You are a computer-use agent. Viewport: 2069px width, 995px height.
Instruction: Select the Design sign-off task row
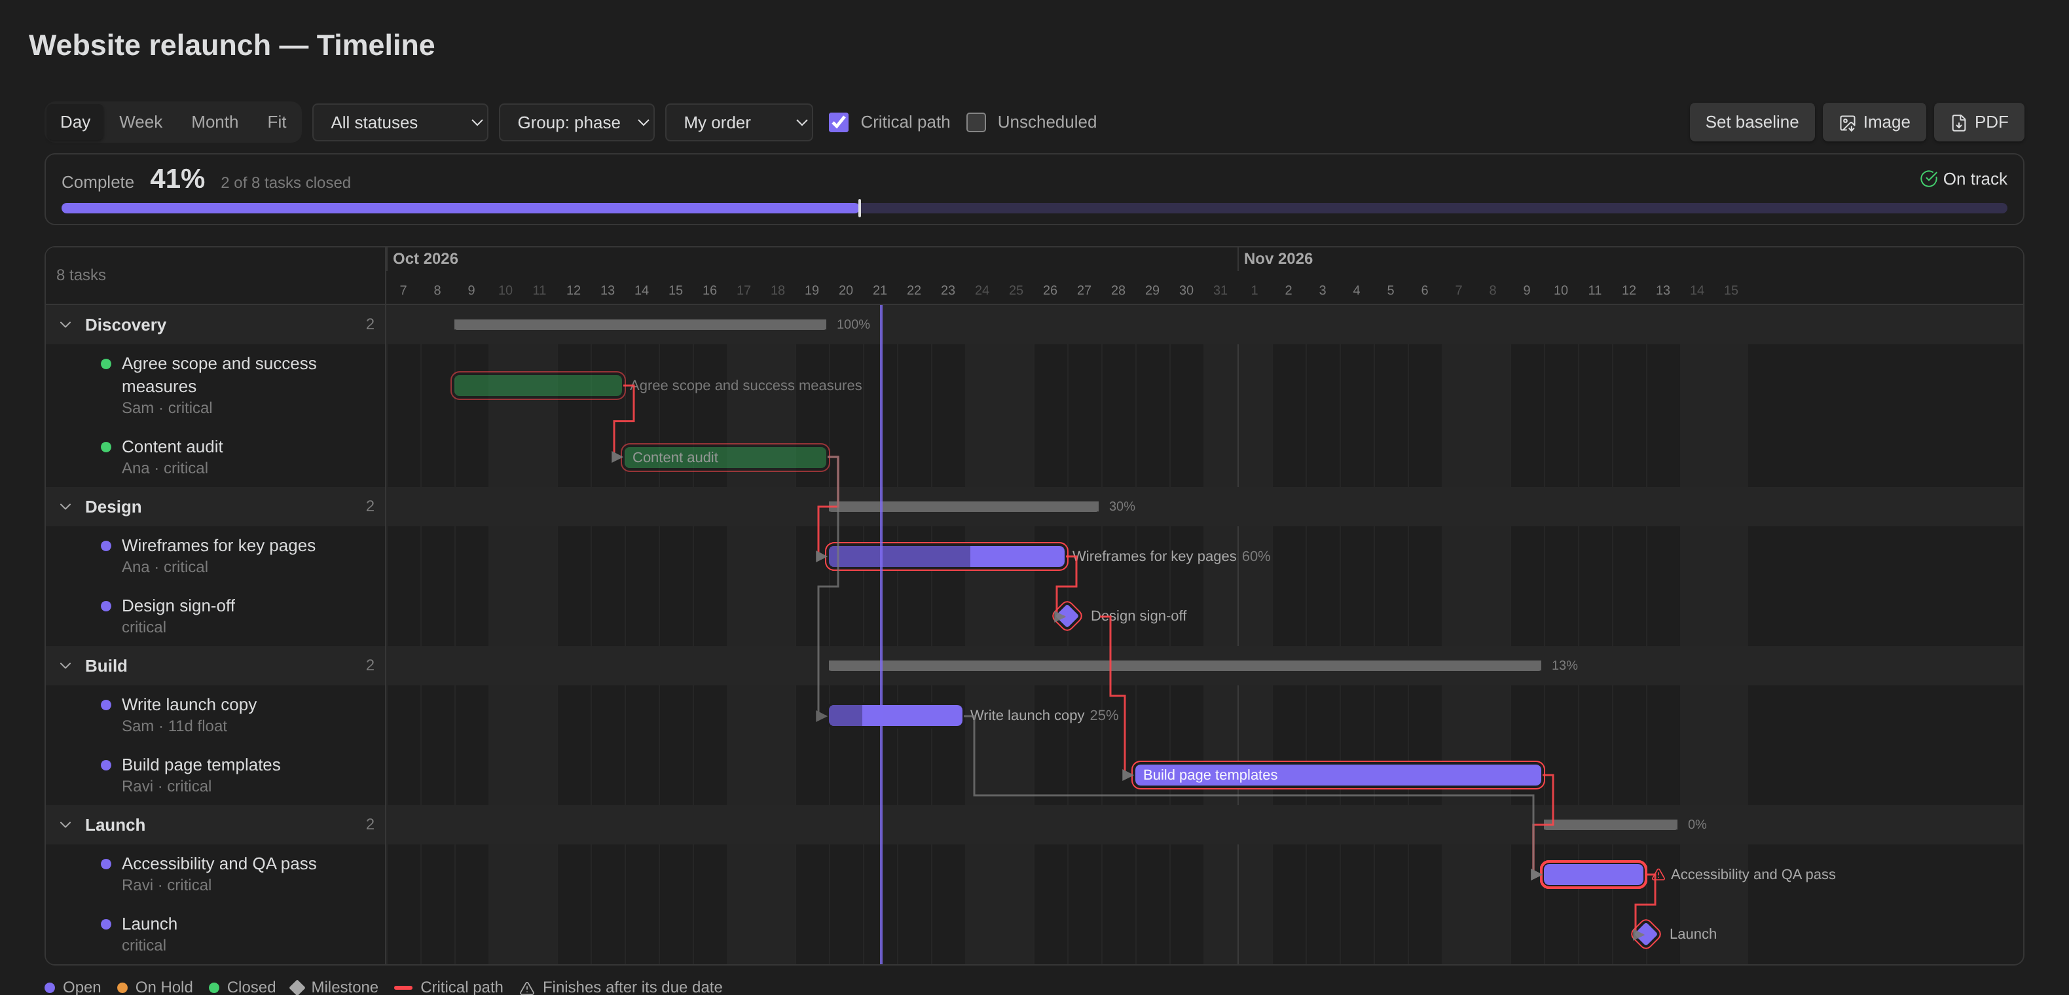tap(215, 616)
